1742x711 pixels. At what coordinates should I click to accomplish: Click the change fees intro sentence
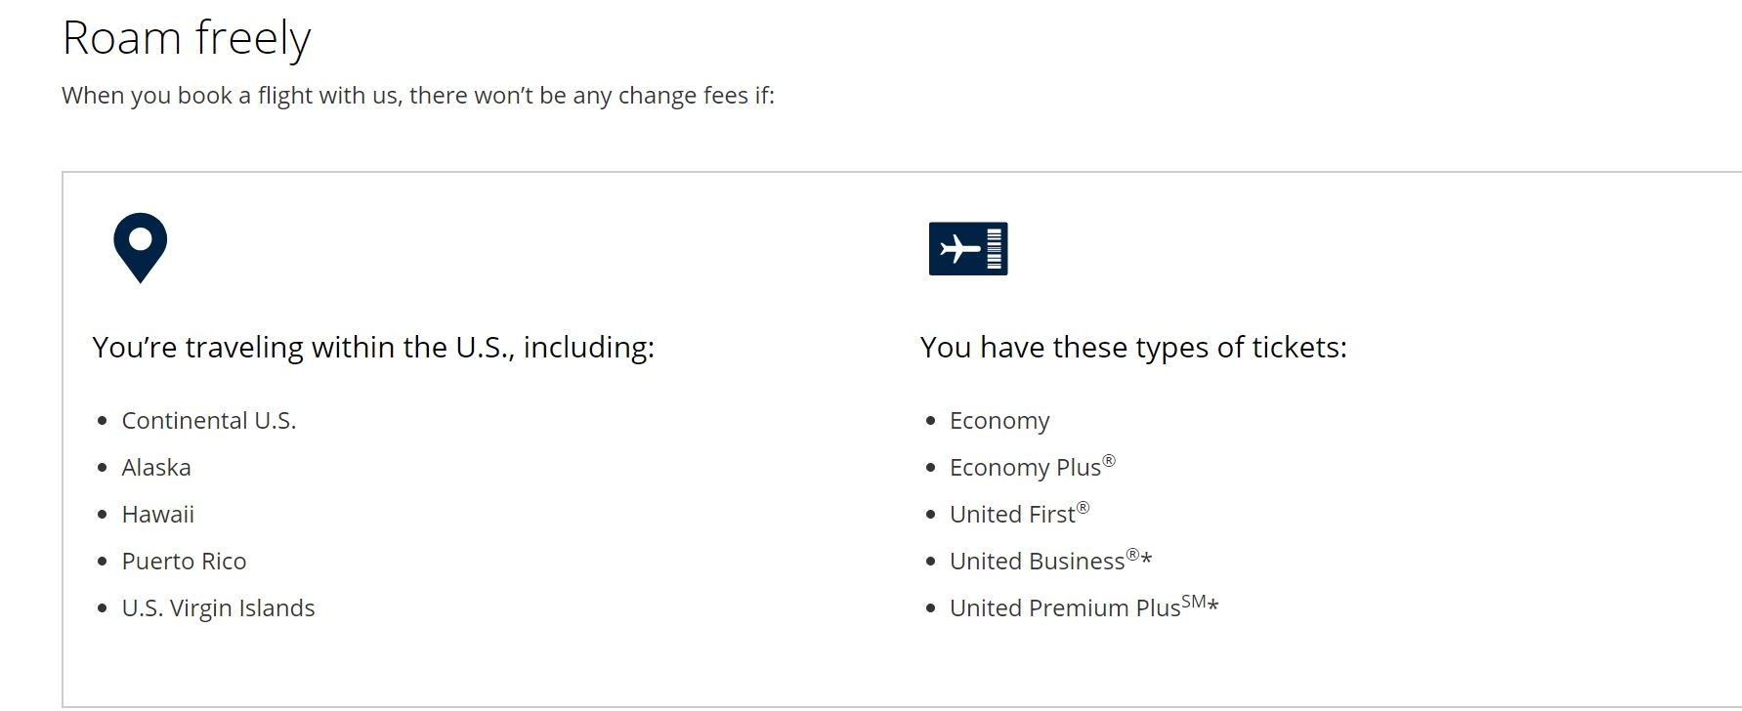pyautogui.click(x=418, y=96)
